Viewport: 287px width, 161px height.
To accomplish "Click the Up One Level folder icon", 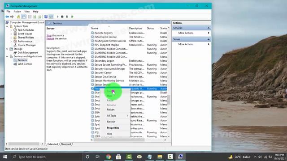I will (18, 17).
